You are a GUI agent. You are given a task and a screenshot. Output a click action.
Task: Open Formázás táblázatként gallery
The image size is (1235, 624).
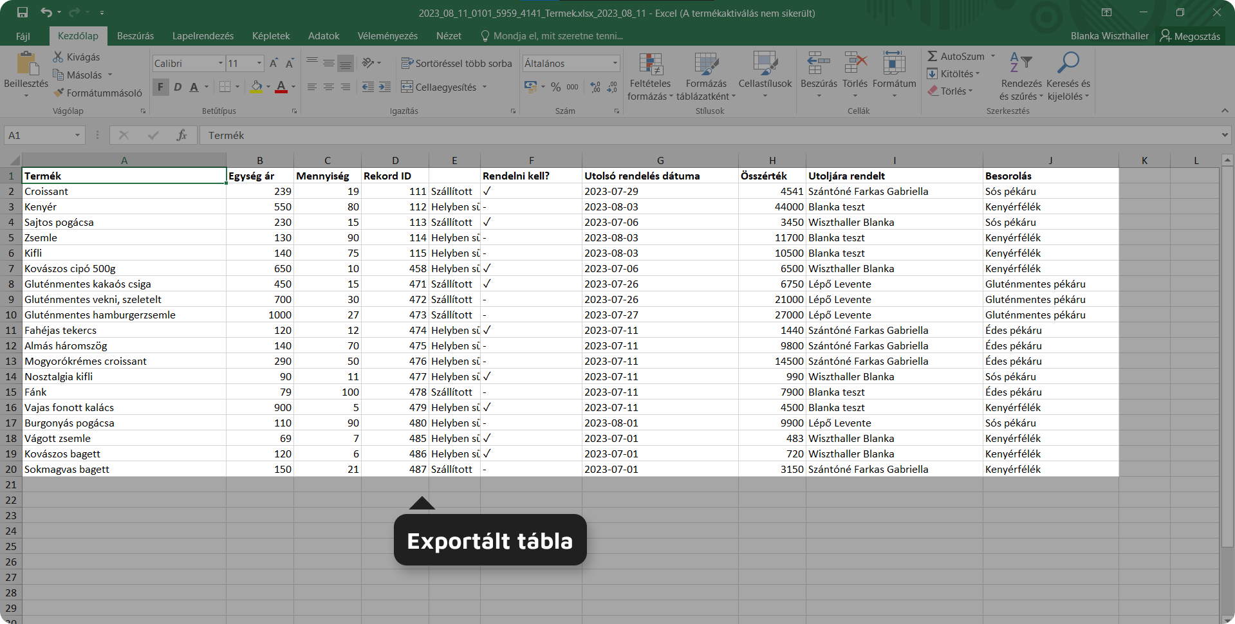pos(706,77)
